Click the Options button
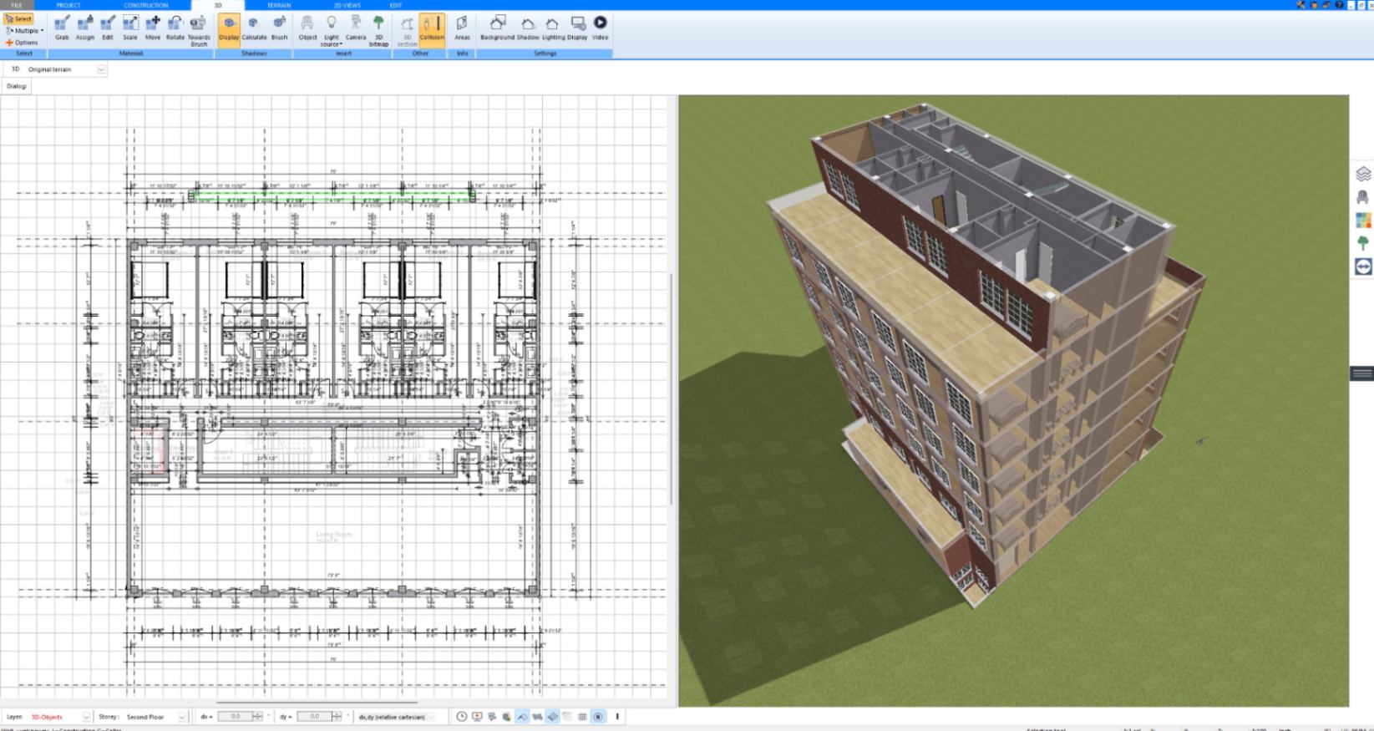Viewport: 1374px width, 731px height. [x=23, y=43]
